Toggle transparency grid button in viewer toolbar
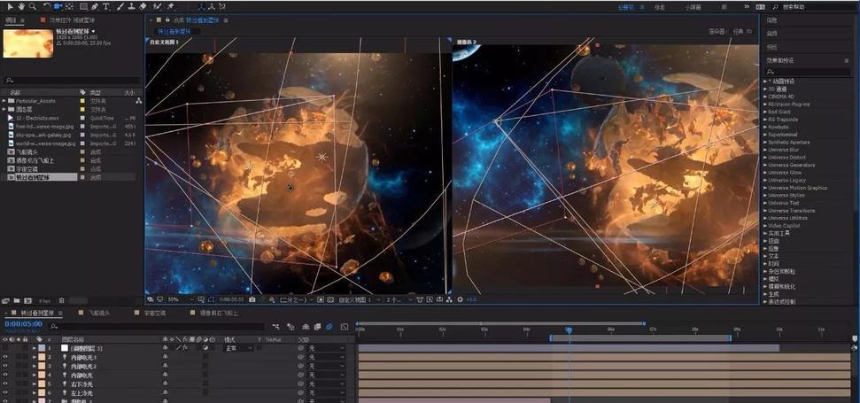This screenshot has width=860, height=403. coord(329,300)
